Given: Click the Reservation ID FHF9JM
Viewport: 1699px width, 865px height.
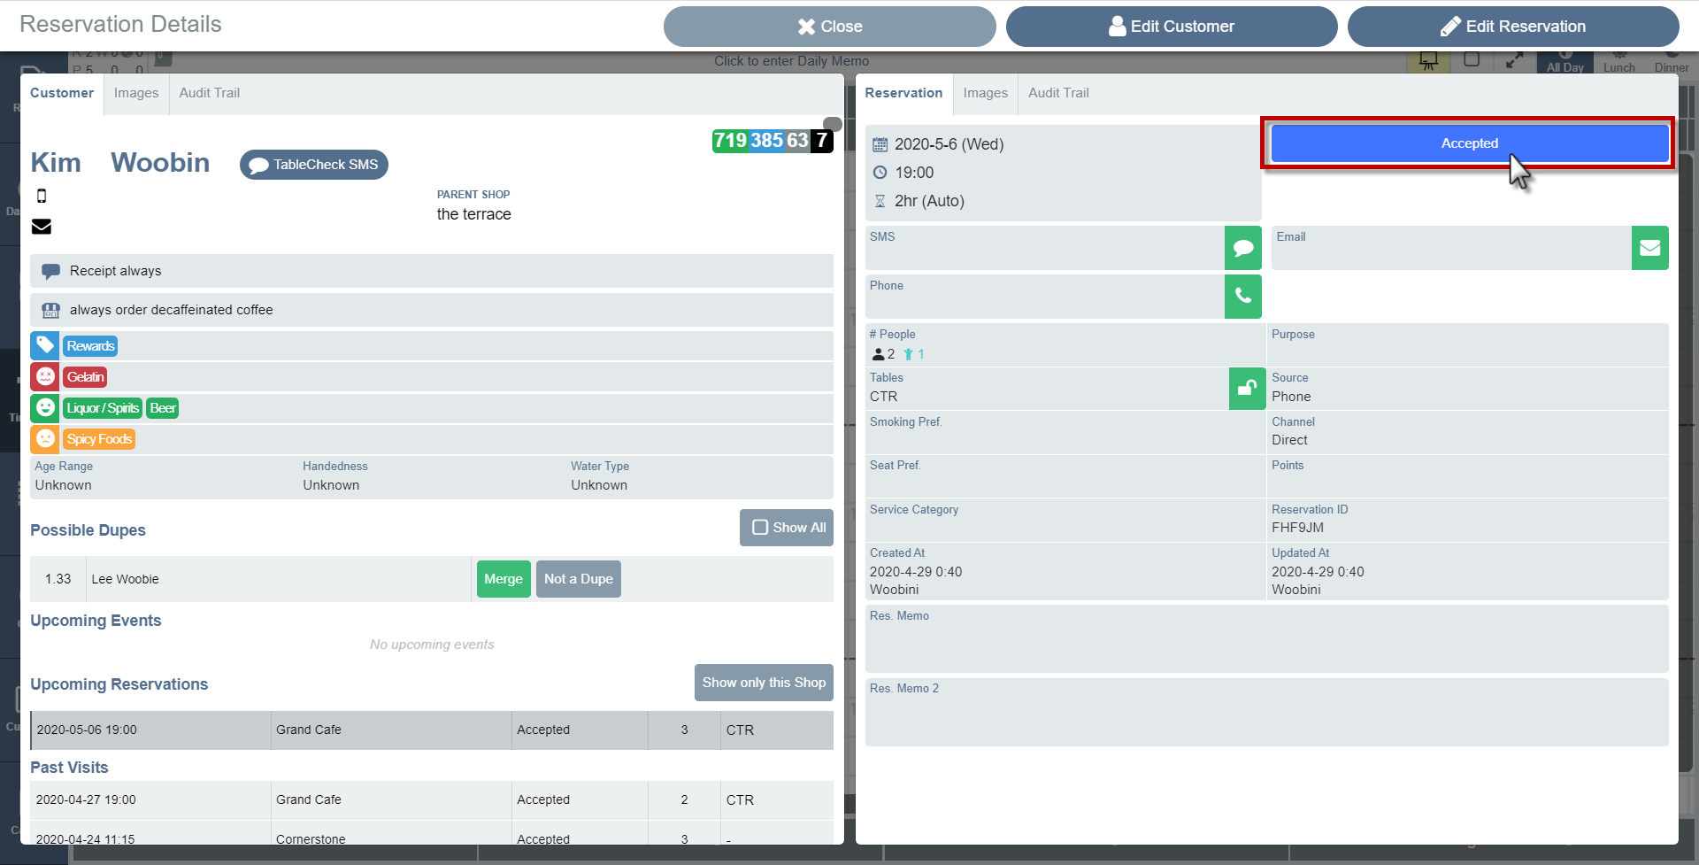Looking at the screenshot, I should (x=1297, y=528).
